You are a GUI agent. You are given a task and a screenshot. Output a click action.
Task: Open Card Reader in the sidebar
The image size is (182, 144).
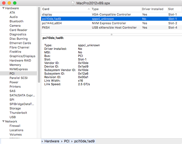(19, 30)
